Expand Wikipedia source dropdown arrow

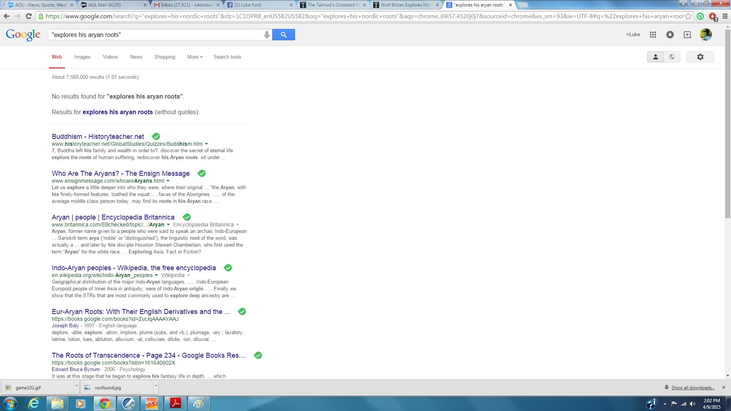(188, 275)
